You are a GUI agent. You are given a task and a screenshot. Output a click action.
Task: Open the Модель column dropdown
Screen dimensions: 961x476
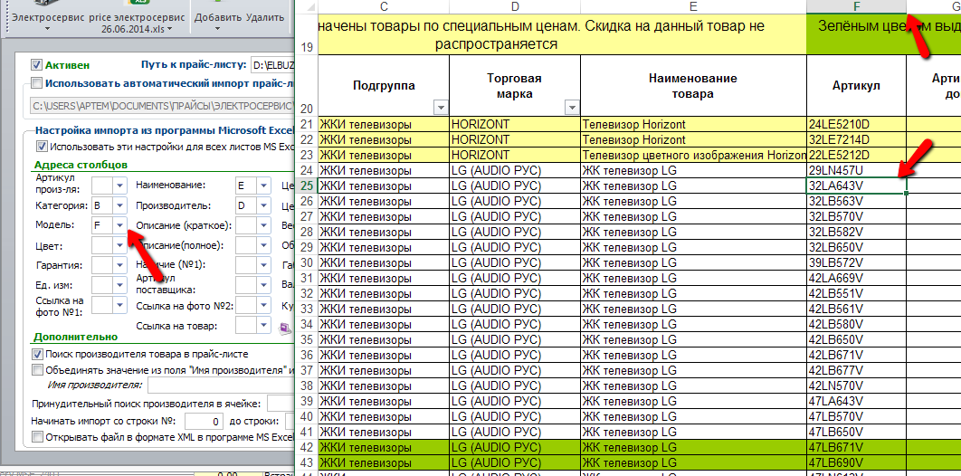coord(119,225)
